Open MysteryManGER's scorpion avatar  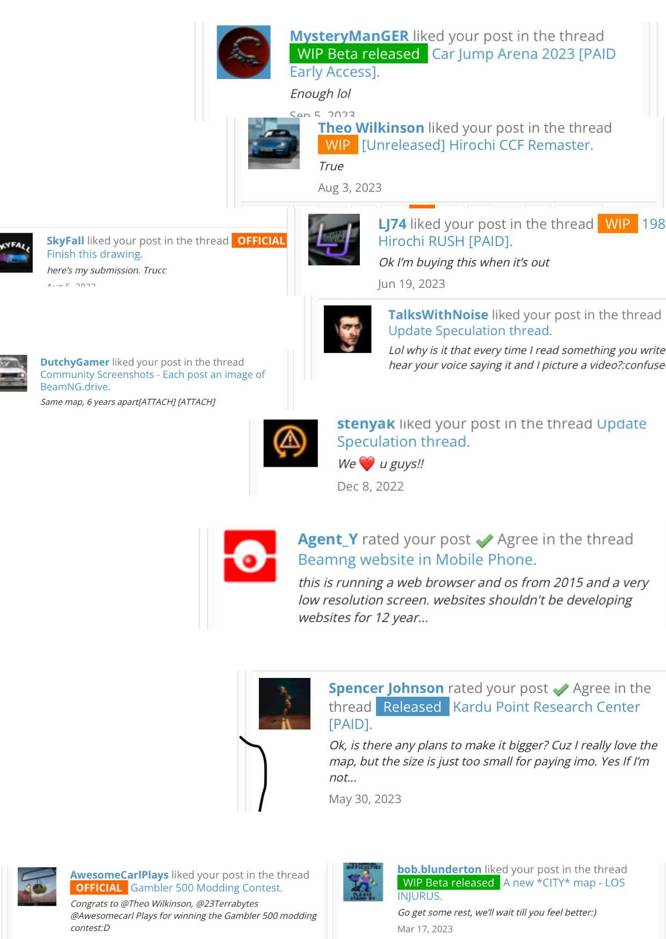243,52
